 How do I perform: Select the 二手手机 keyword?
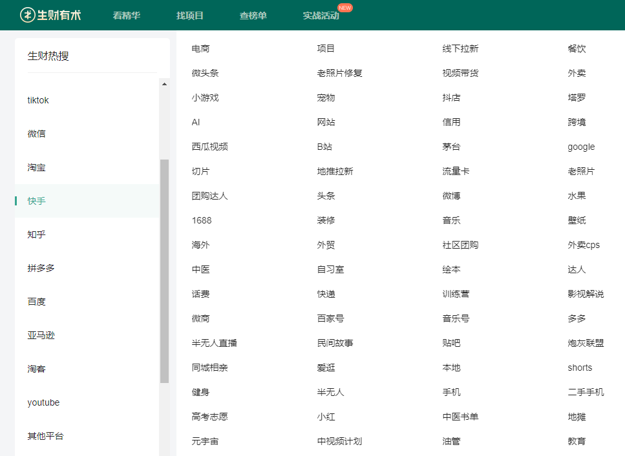coord(586,392)
